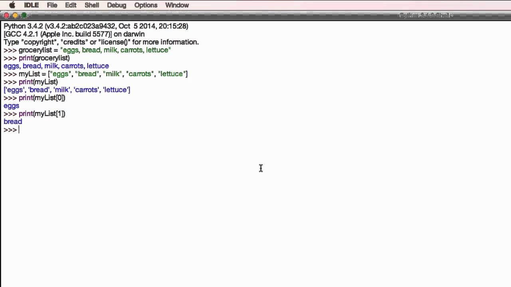Click the grocerylist string assignment line
Viewport: 511px width, 287px height.
click(87, 50)
